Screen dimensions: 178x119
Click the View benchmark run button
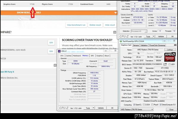click(x=76, y=25)
